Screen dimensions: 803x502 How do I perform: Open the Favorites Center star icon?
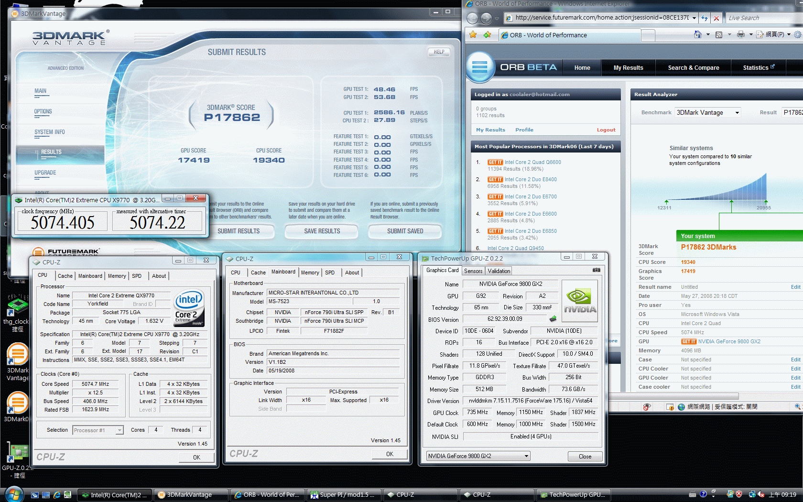click(x=473, y=35)
